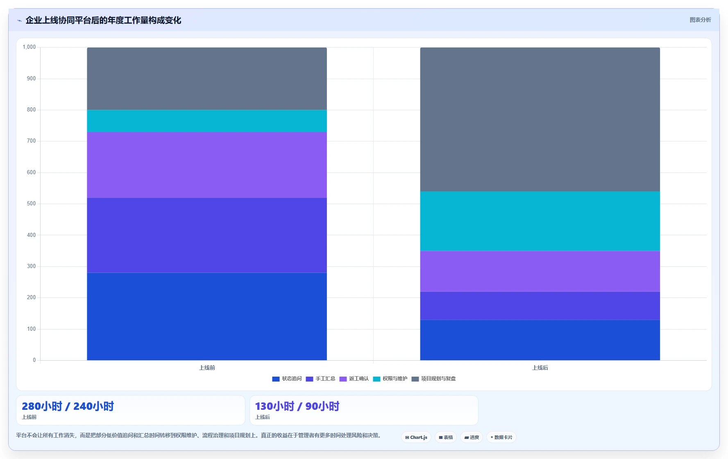Select the indigo 手工汇总 segment in the 上线后 bar
Screen dimensions: 728x459
click(x=540, y=306)
